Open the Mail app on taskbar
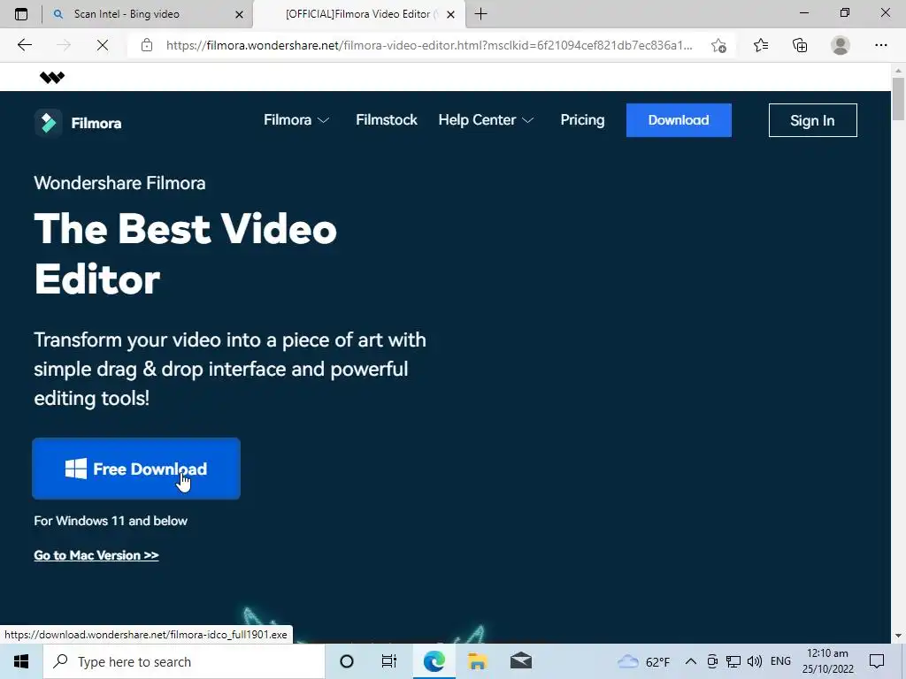 (x=521, y=661)
